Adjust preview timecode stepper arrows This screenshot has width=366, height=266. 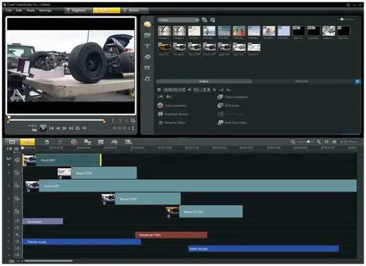tap(133, 128)
